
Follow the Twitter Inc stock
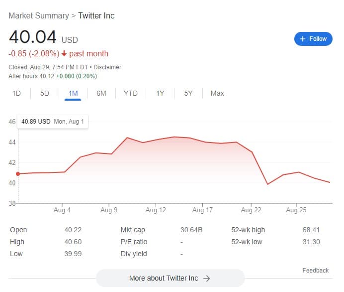pyautogui.click(x=313, y=39)
